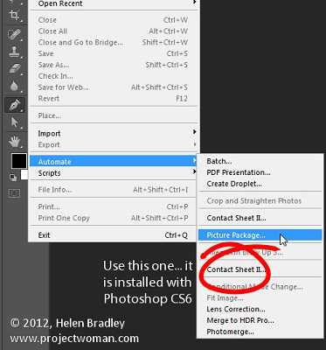The image size is (326, 350).
Task: Choose Place menu entry
Action: pyautogui.click(x=114, y=115)
